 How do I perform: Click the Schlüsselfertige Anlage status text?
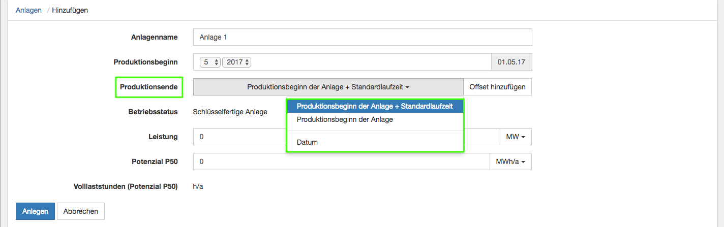pyautogui.click(x=230, y=112)
